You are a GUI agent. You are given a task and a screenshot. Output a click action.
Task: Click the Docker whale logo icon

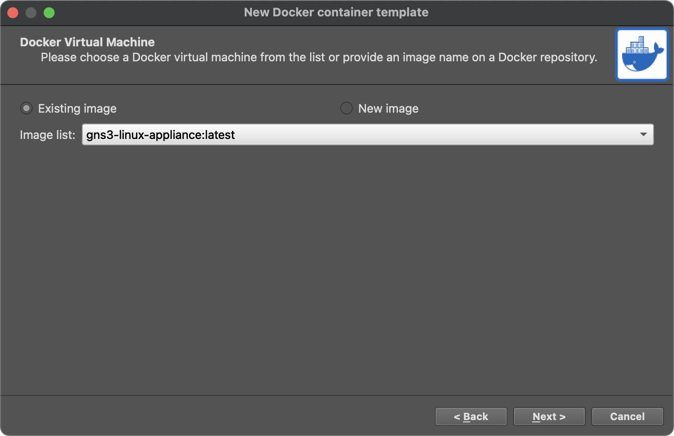pos(642,54)
